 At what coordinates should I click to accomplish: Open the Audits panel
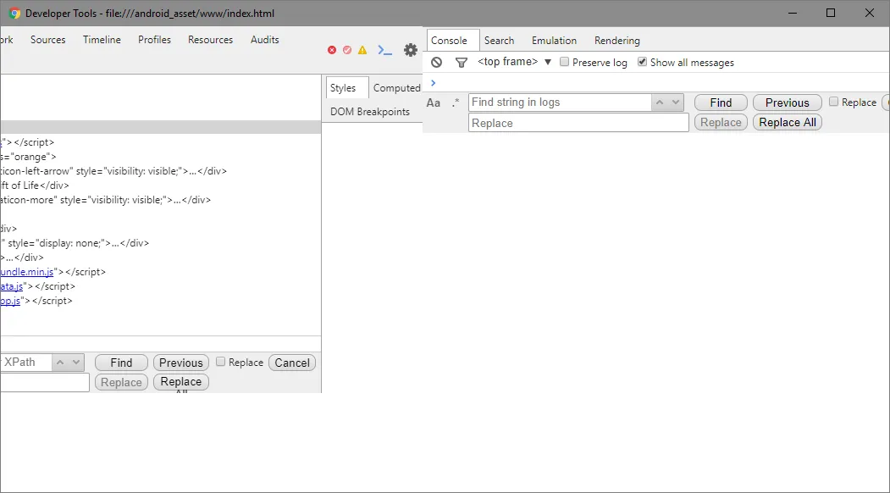(x=264, y=40)
